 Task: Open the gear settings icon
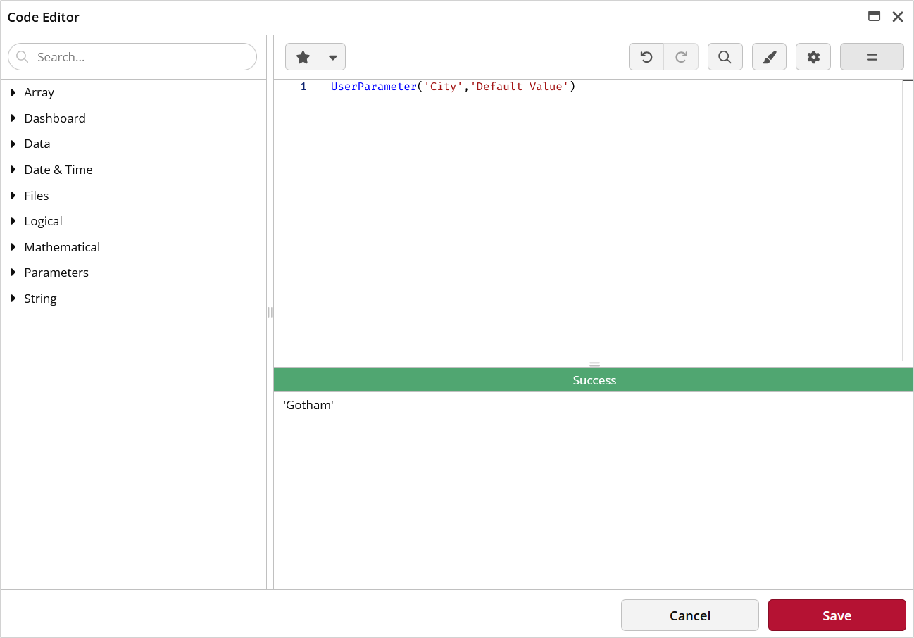coord(813,57)
